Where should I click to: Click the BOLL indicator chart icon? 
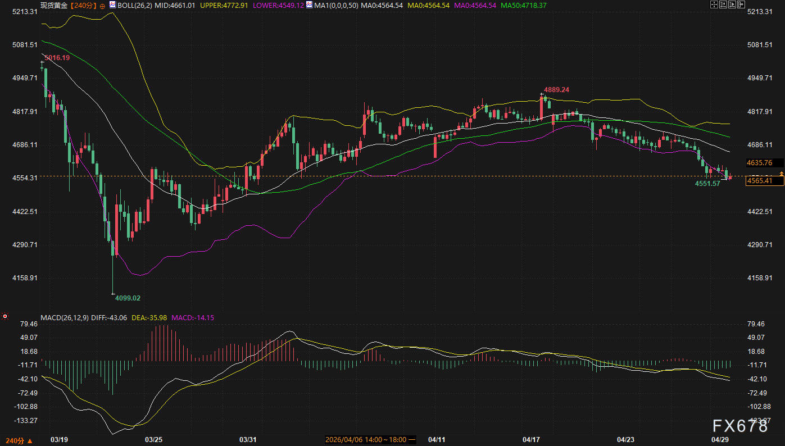click(112, 5)
